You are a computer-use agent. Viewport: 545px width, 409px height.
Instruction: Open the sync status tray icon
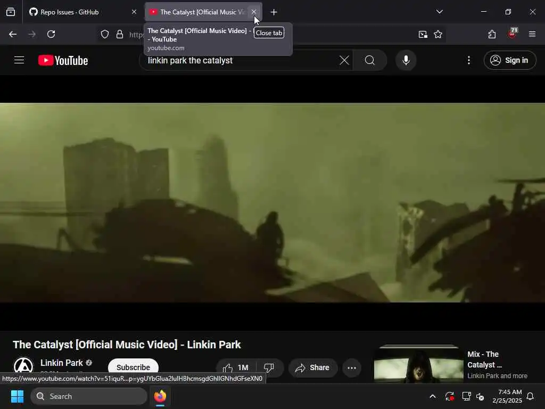pos(449,396)
